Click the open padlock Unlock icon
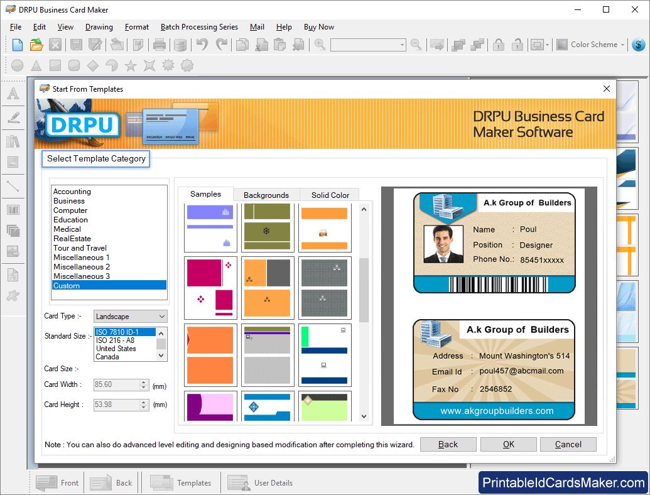 (x=517, y=45)
